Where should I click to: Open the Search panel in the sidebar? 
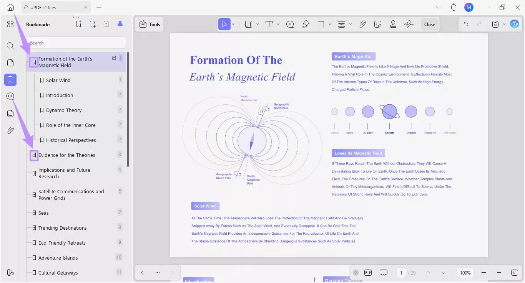[x=10, y=46]
